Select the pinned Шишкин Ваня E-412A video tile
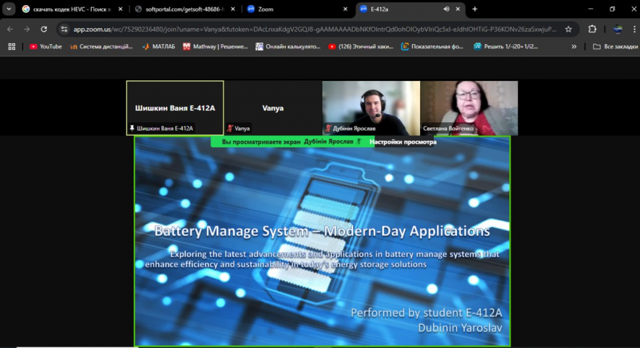This screenshot has width=640, height=348. (175, 108)
